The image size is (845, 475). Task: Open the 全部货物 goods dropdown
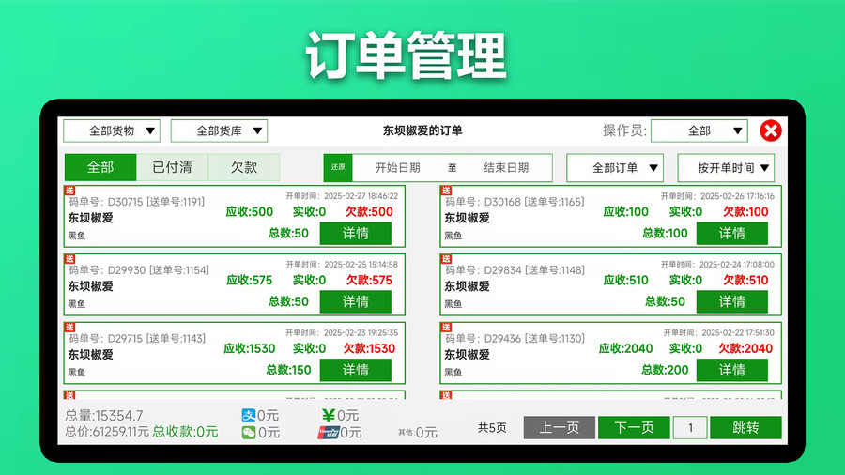[x=112, y=130]
